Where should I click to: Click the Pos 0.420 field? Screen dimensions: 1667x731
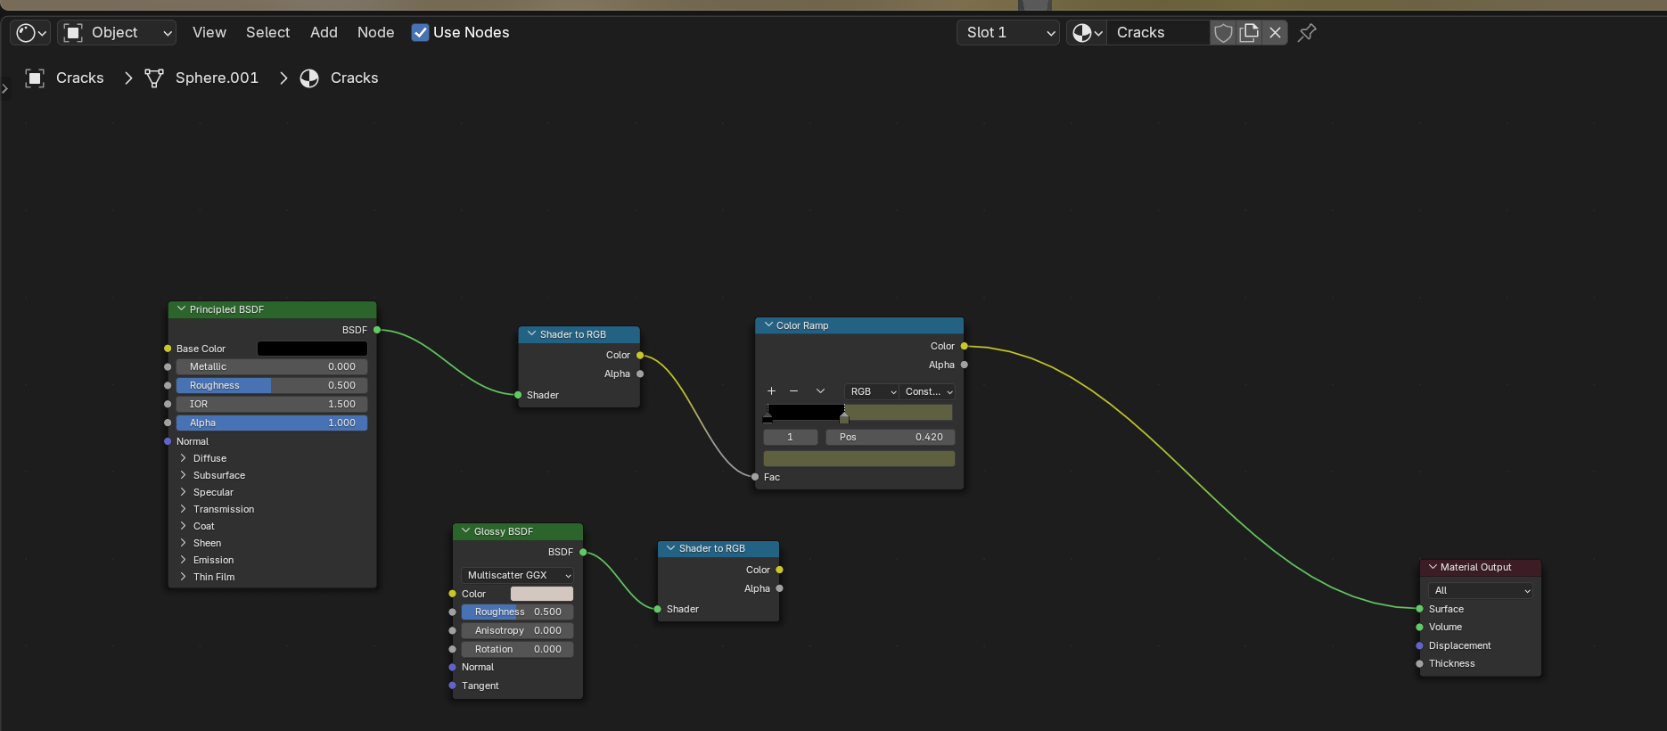click(891, 437)
